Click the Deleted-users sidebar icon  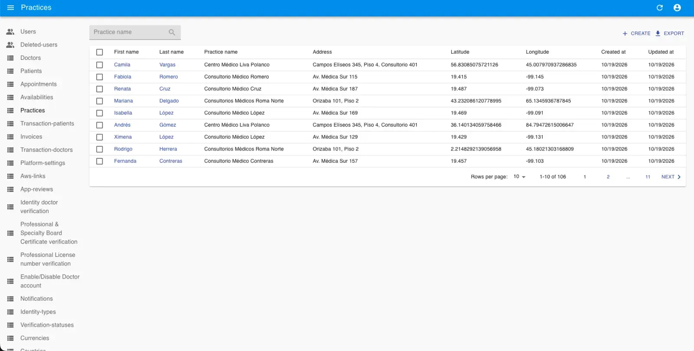10,45
